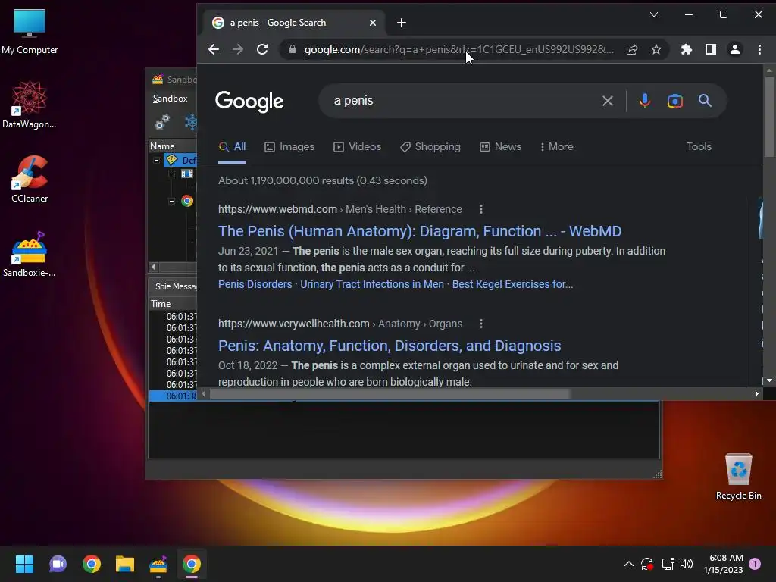776x582 pixels.
Task: Open the WebMD Penis Human Anatomy result
Action: click(x=420, y=231)
